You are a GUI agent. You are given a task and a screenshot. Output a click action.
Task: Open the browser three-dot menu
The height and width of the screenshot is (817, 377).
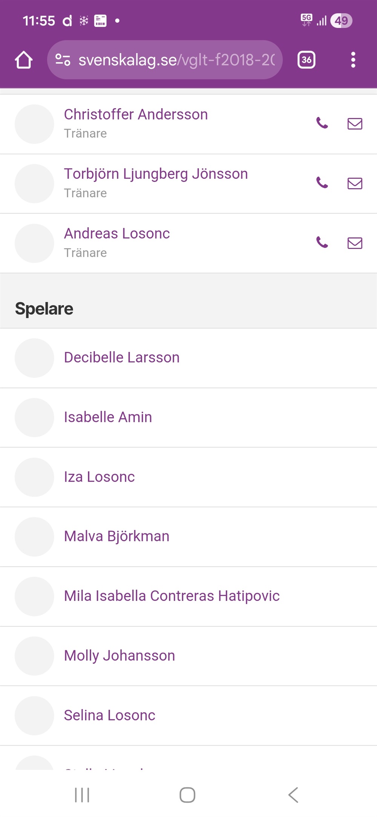[x=353, y=60]
